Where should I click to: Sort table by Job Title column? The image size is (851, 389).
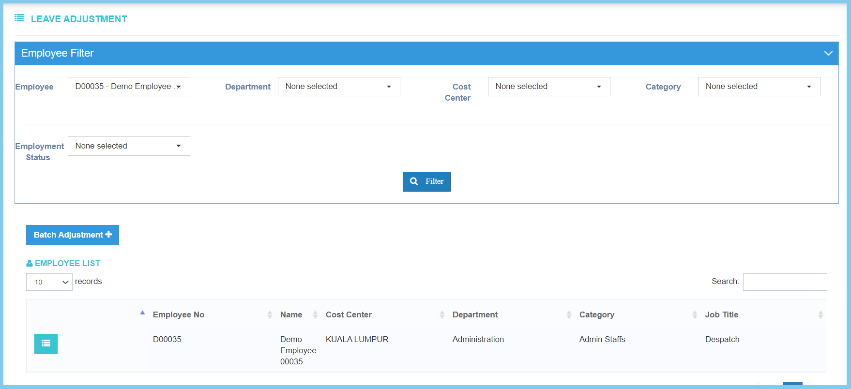tap(721, 314)
